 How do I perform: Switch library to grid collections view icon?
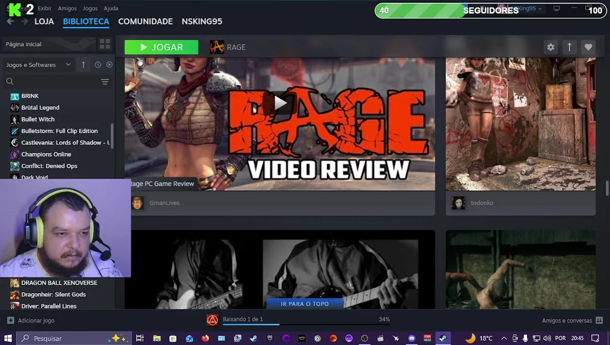click(105, 44)
